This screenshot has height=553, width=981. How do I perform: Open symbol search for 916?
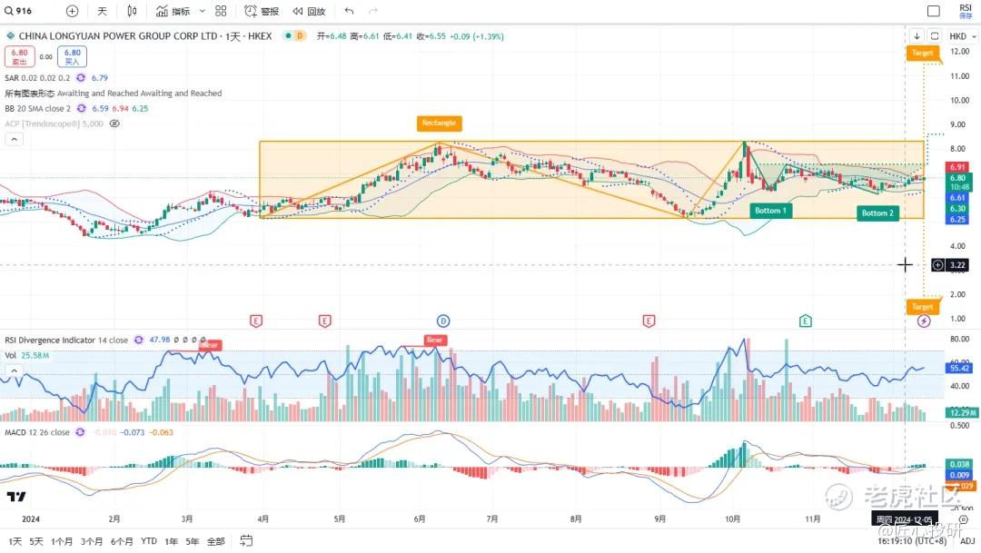pos(19,11)
